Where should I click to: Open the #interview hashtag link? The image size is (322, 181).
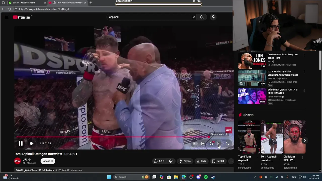[x=77, y=170]
